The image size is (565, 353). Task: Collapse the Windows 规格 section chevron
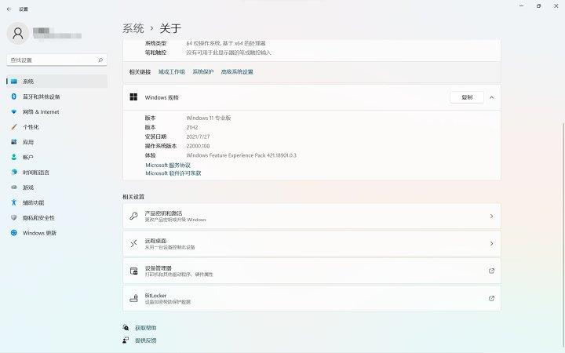point(492,97)
